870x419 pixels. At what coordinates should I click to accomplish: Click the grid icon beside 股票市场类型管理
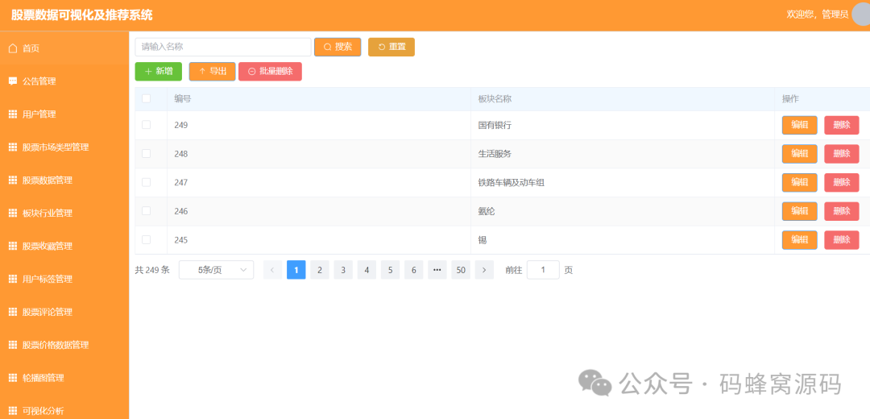point(13,147)
